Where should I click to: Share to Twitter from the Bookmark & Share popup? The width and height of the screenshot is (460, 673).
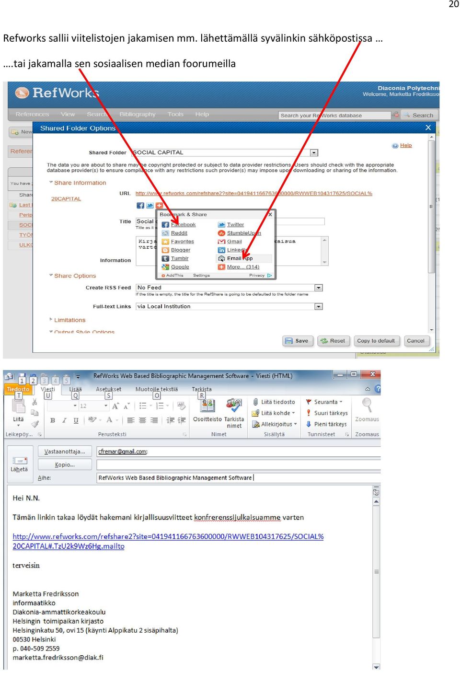231,224
